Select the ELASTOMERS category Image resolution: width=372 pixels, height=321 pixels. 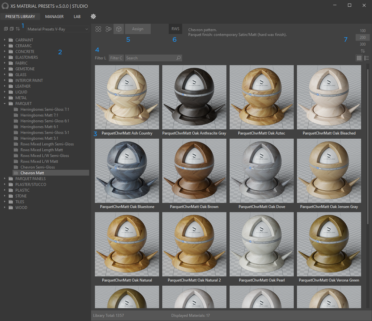[27, 57]
